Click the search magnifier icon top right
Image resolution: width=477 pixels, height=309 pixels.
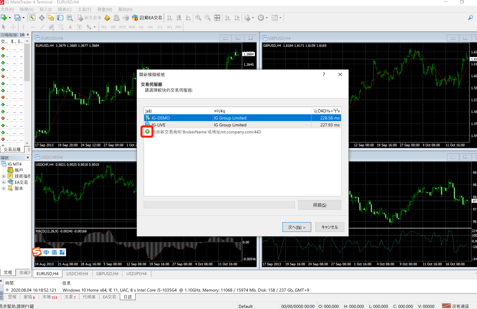(470, 18)
